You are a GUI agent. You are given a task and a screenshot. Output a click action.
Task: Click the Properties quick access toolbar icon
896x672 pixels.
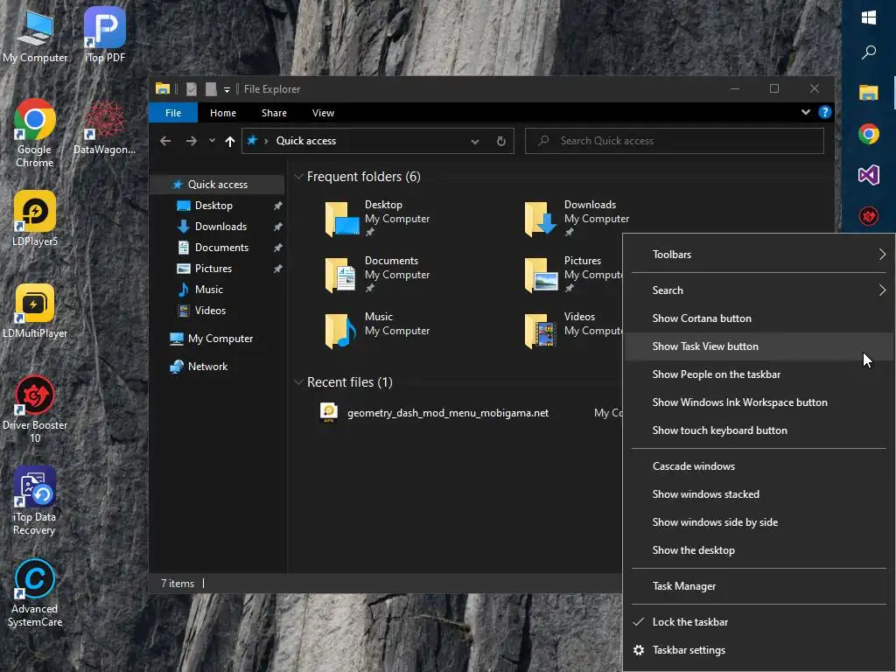click(192, 89)
